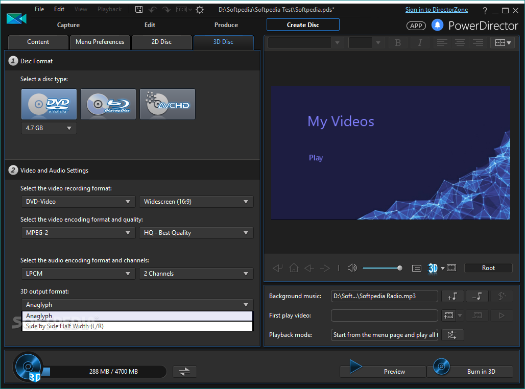Image resolution: width=525 pixels, height=389 pixels.
Task: Go to the Capture module
Action: click(68, 25)
